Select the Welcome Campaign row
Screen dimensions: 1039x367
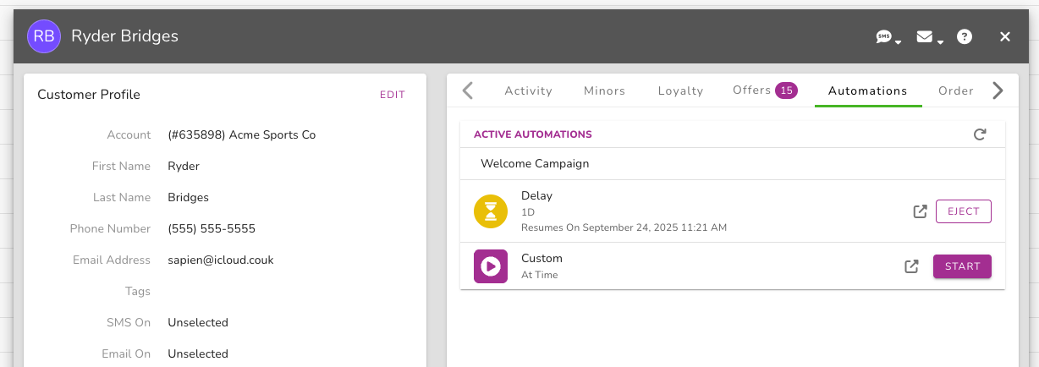(733, 164)
